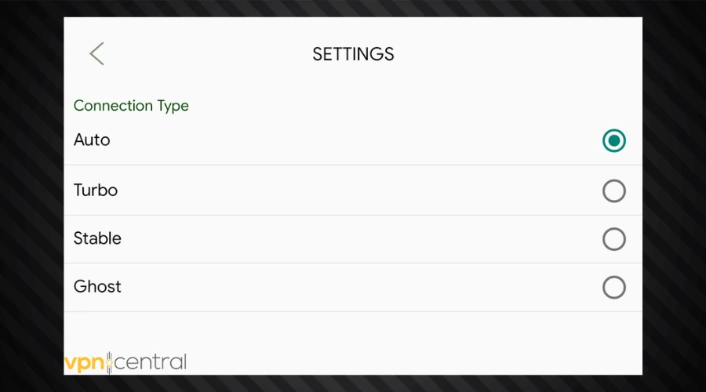The width and height of the screenshot is (706, 392).
Task: Go back using the left arrow icon
Action: (96, 54)
